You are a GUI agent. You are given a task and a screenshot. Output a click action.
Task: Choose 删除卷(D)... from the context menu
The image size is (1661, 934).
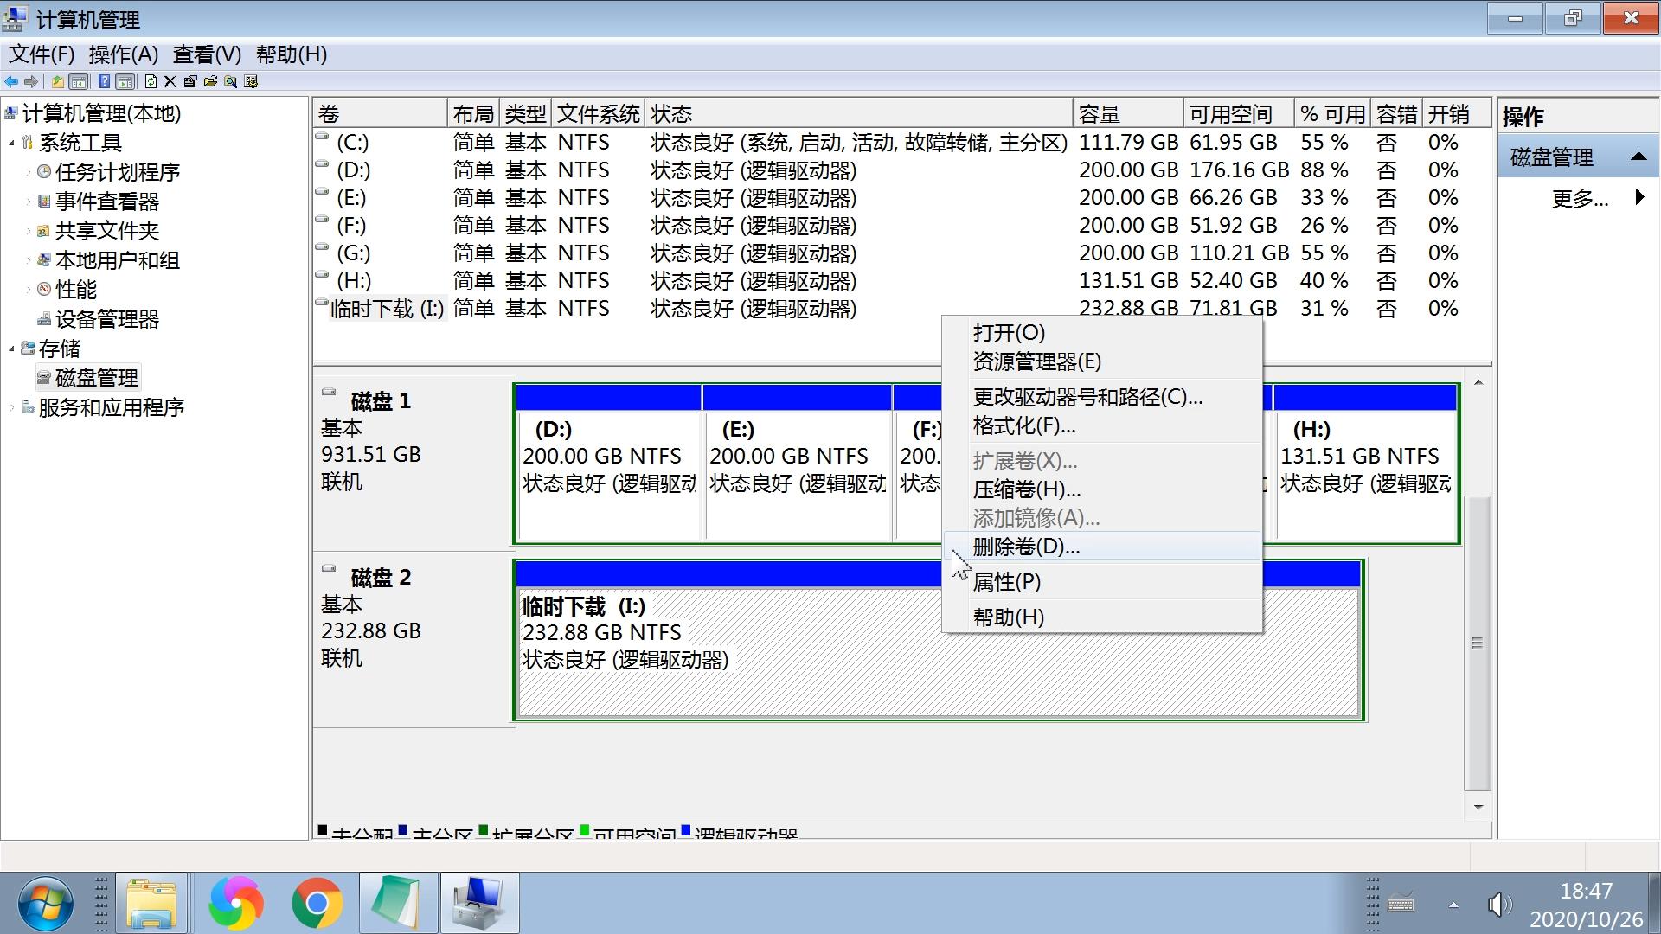tap(1026, 547)
